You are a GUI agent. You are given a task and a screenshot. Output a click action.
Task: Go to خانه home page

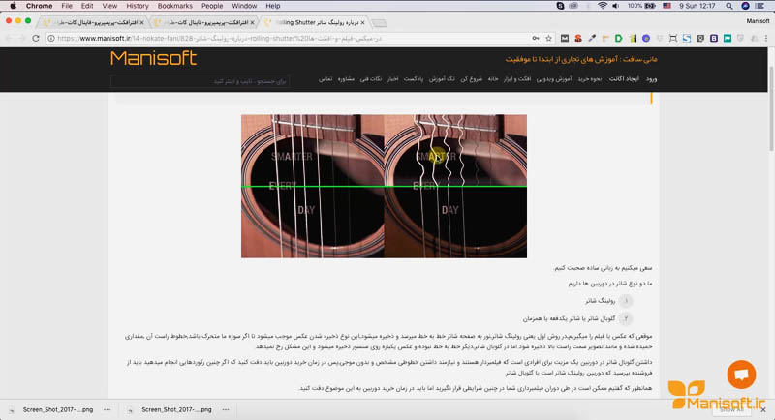pyautogui.click(x=493, y=79)
